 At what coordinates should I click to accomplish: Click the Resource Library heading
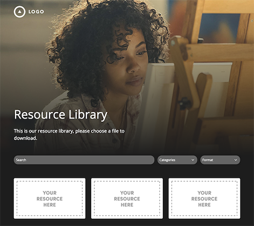pos(60,115)
